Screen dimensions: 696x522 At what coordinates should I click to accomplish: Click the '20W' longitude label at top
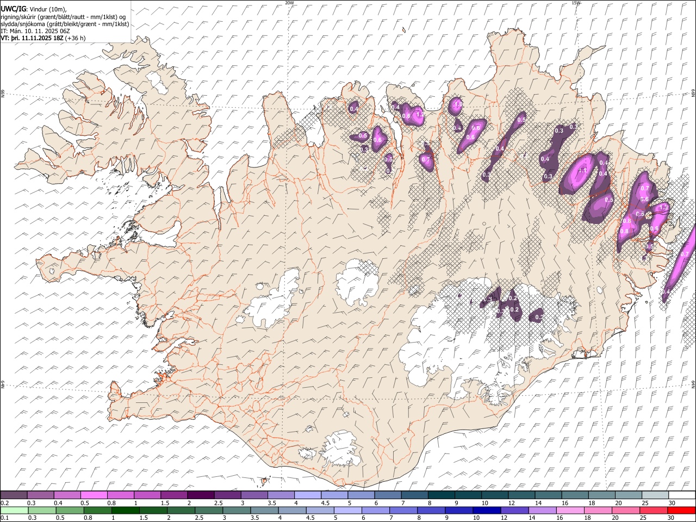coord(289,3)
